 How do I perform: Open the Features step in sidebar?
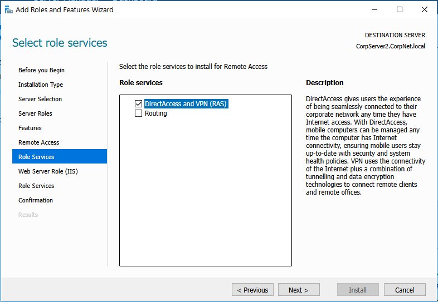click(x=30, y=128)
